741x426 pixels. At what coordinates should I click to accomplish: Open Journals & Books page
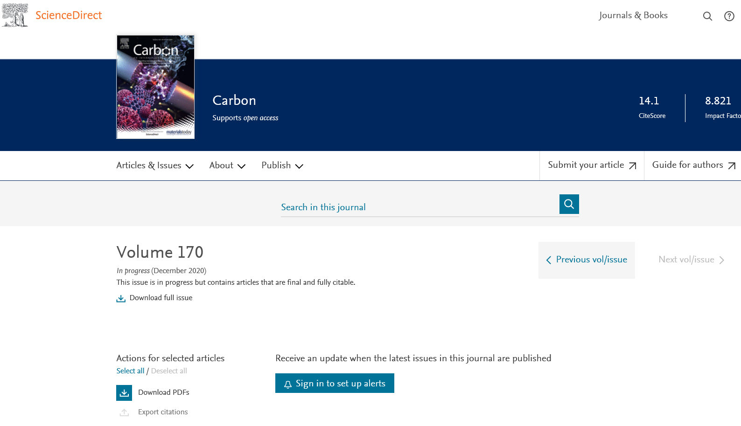633,15
